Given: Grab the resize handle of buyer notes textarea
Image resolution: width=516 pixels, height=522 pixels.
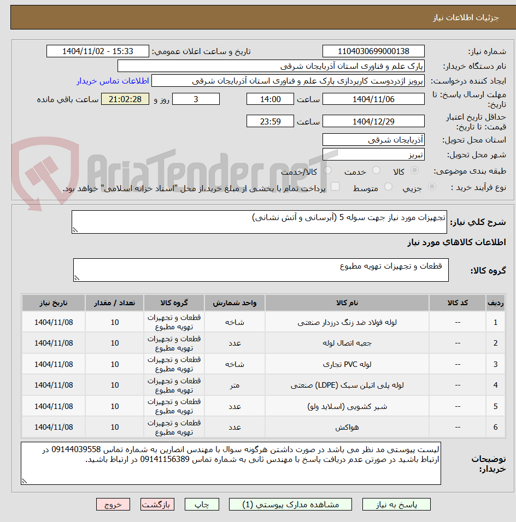Looking at the screenshot, I should [25, 481].
